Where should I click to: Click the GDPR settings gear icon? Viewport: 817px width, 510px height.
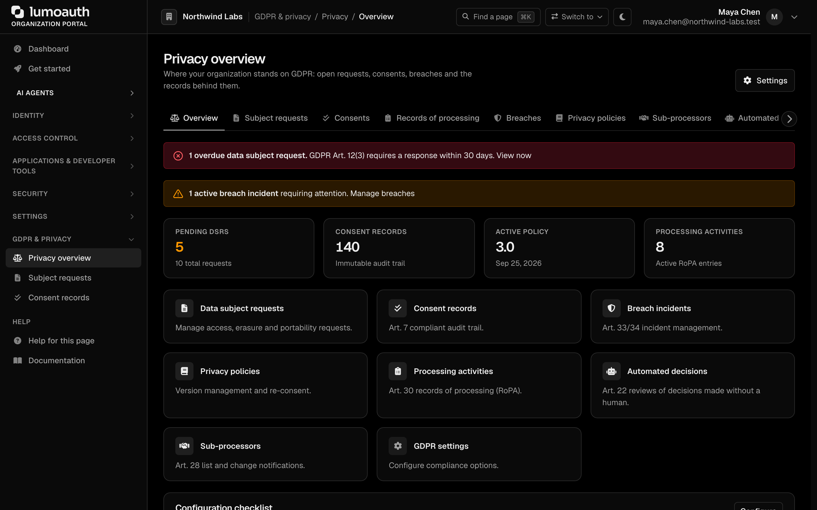(398, 446)
